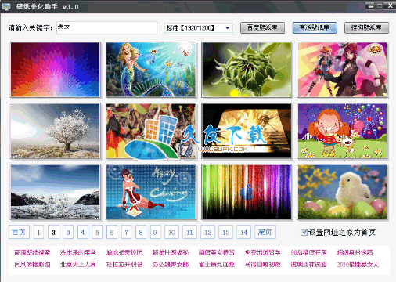This screenshot has width=396, height=282.
Task: Select the colorful abstract gradient wallpaper thumbnail
Action: pyautogui.click(x=56, y=70)
